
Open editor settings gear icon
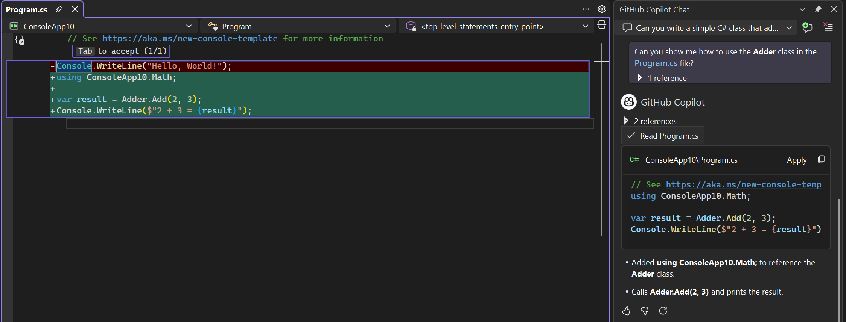pos(602,9)
